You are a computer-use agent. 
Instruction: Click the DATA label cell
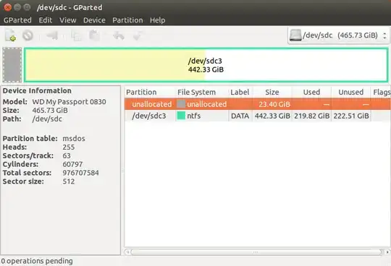[240, 116]
